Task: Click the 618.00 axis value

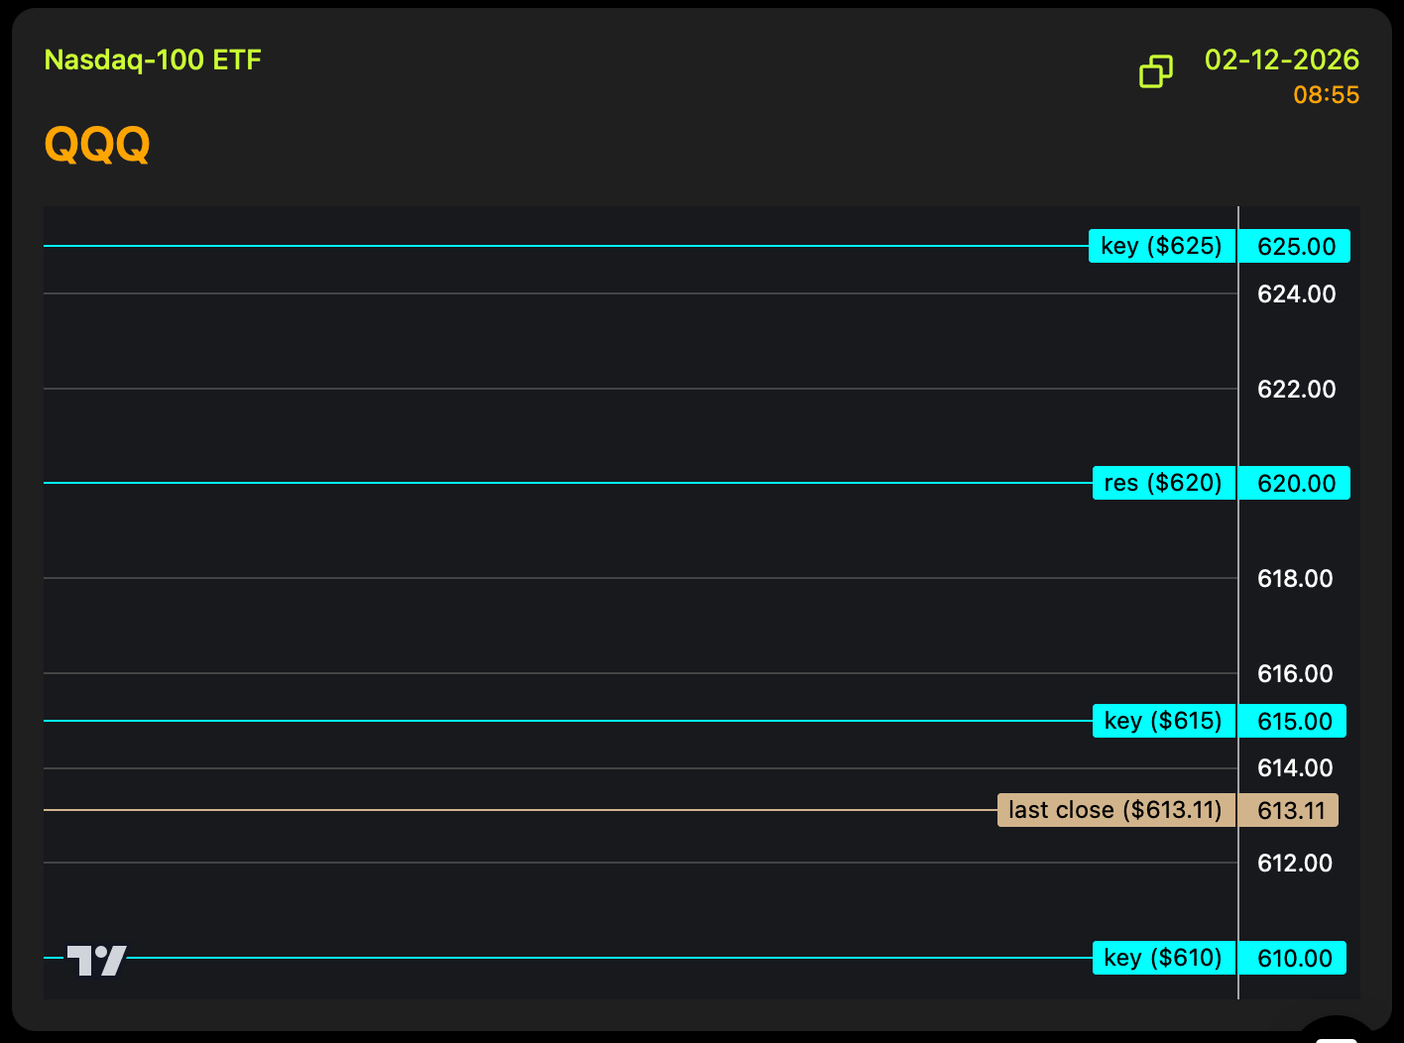Action: (1295, 579)
